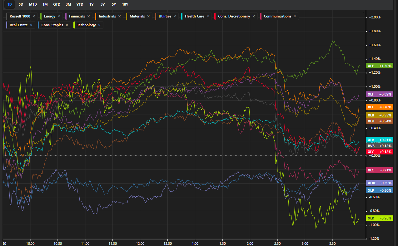Image resolution: width=398 pixels, height=246 pixels.
Task: Remove Communications from the chart
Action: [295, 16]
